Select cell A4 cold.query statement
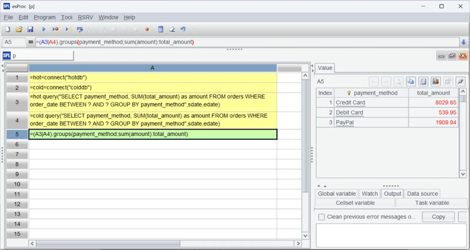The height and width of the screenshot is (250, 470). coord(153,121)
